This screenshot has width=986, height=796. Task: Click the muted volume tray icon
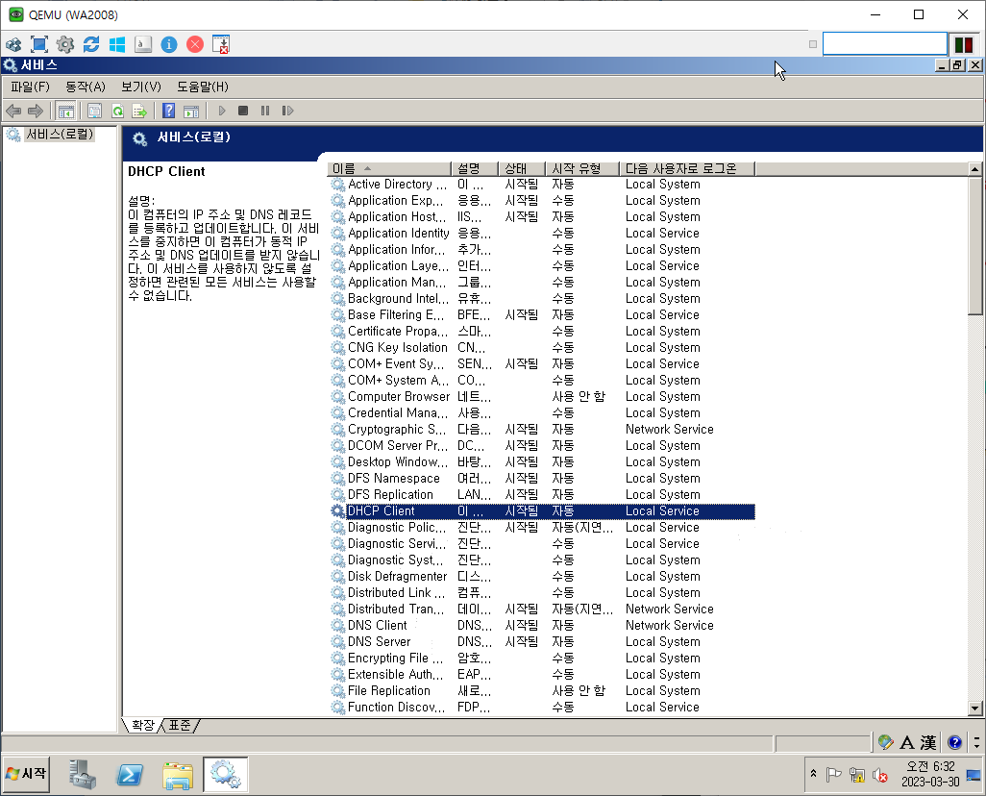click(x=879, y=776)
